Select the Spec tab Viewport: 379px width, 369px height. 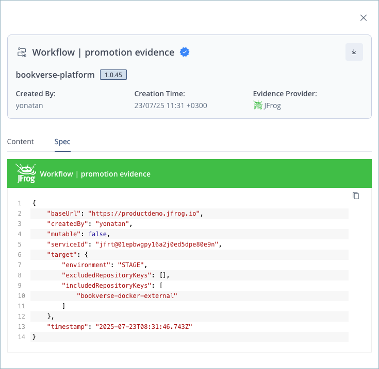[x=62, y=142]
